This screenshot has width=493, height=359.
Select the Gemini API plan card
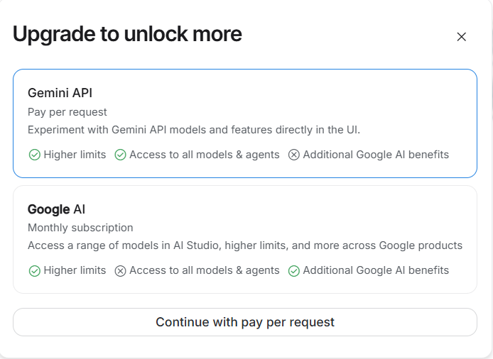click(x=245, y=123)
